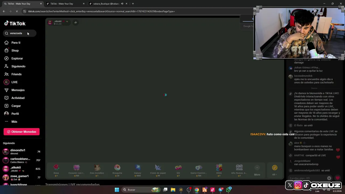Open the Explorar compass icon
Viewport: 345px width, 194px height.
coord(6,58)
